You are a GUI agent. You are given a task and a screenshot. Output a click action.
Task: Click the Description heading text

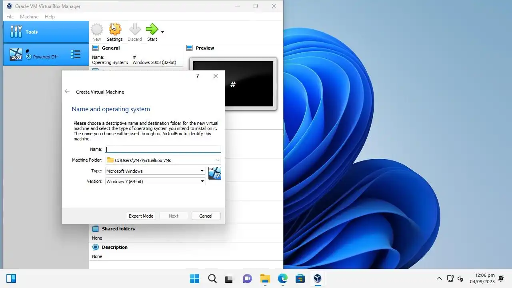(x=115, y=247)
